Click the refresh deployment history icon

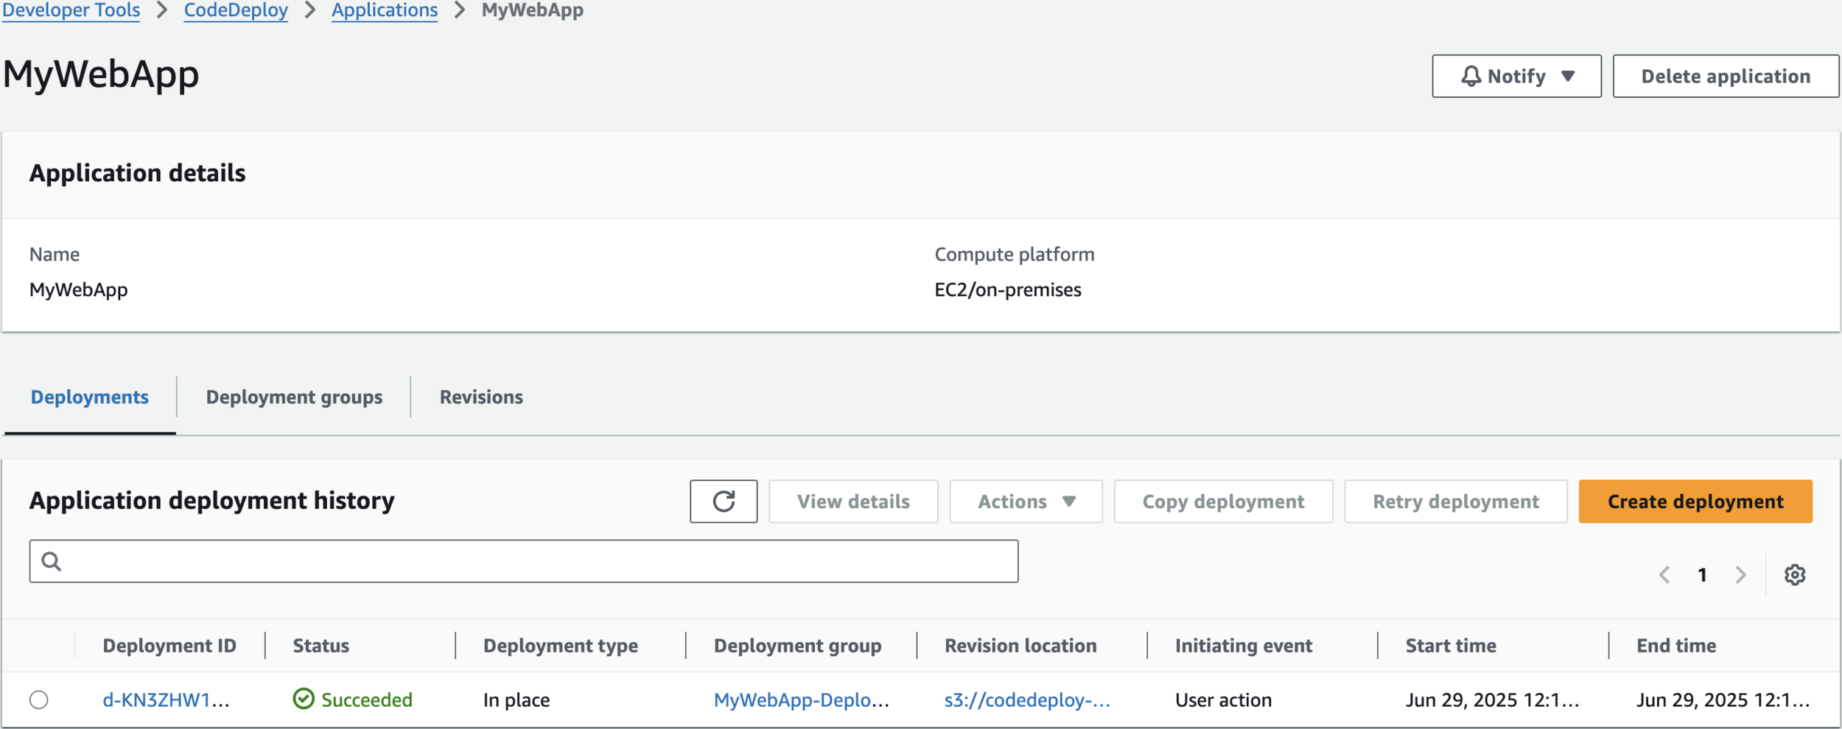tap(723, 501)
